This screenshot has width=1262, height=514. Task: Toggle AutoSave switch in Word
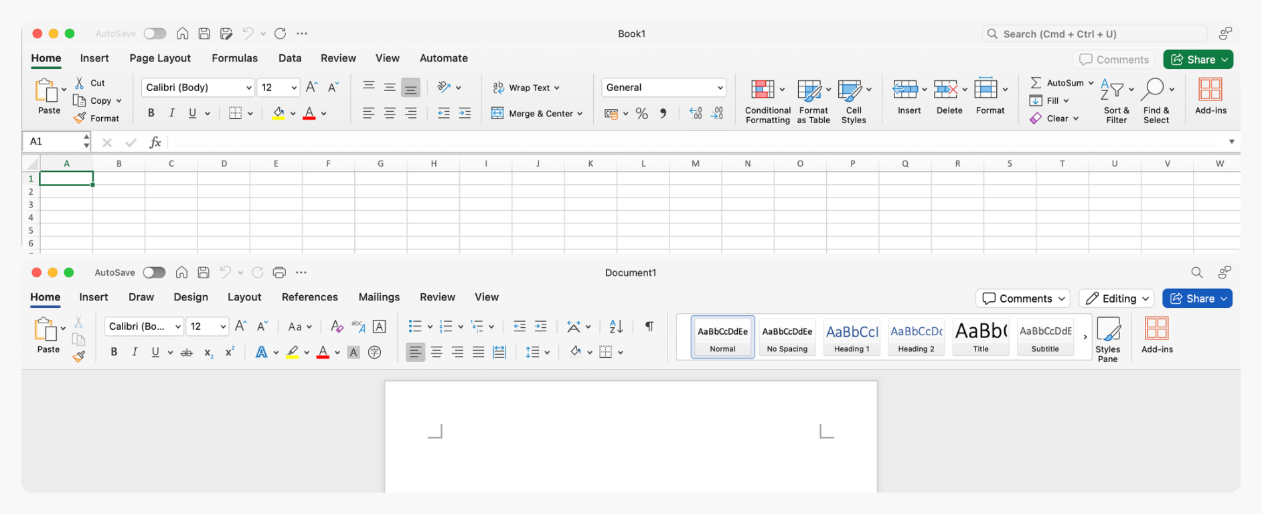154,272
